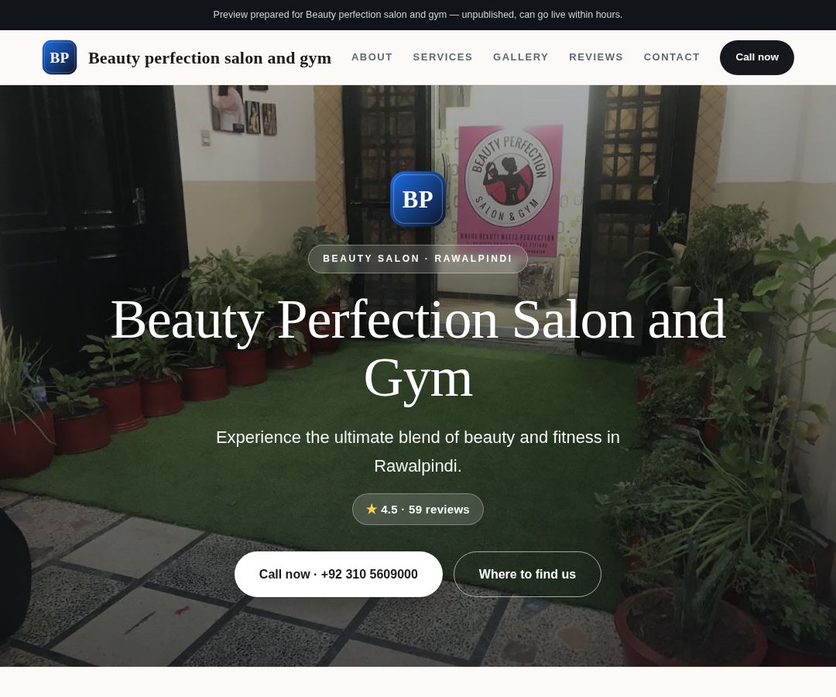The width and height of the screenshot is (836, 697).
Task: Click Call now · +92 310 5609000 button
Action: tap(338, 575)
